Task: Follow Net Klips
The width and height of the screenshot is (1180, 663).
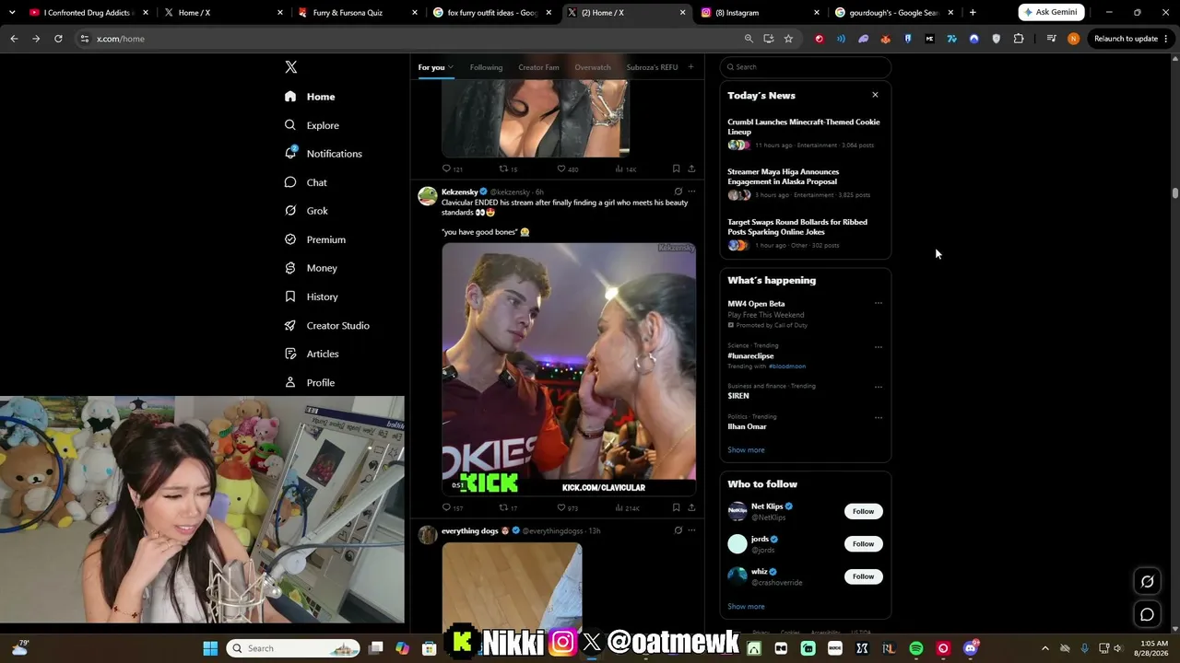Action: tap(863, 511)
